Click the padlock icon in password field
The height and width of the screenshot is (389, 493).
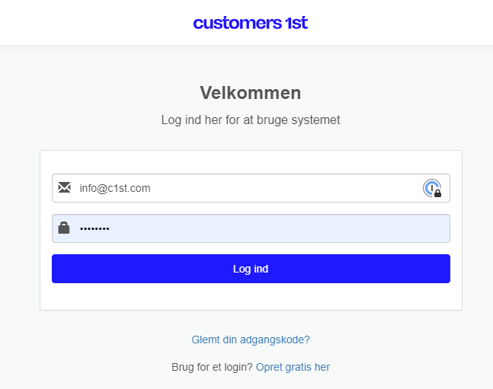click(64, 228)
